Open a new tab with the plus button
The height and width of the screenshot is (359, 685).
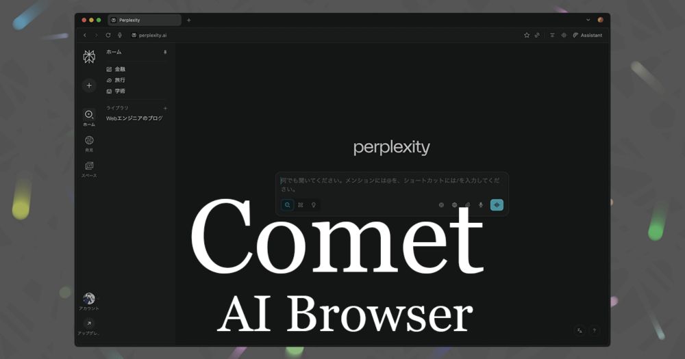pos(189,20)
